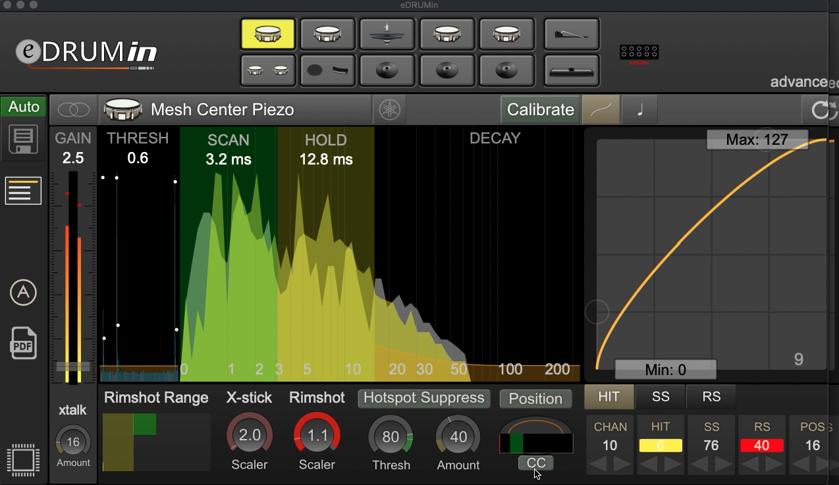Screen dimensions: 839x485
Task: Click the THRESH value 0.6
Action: [138, 158]
